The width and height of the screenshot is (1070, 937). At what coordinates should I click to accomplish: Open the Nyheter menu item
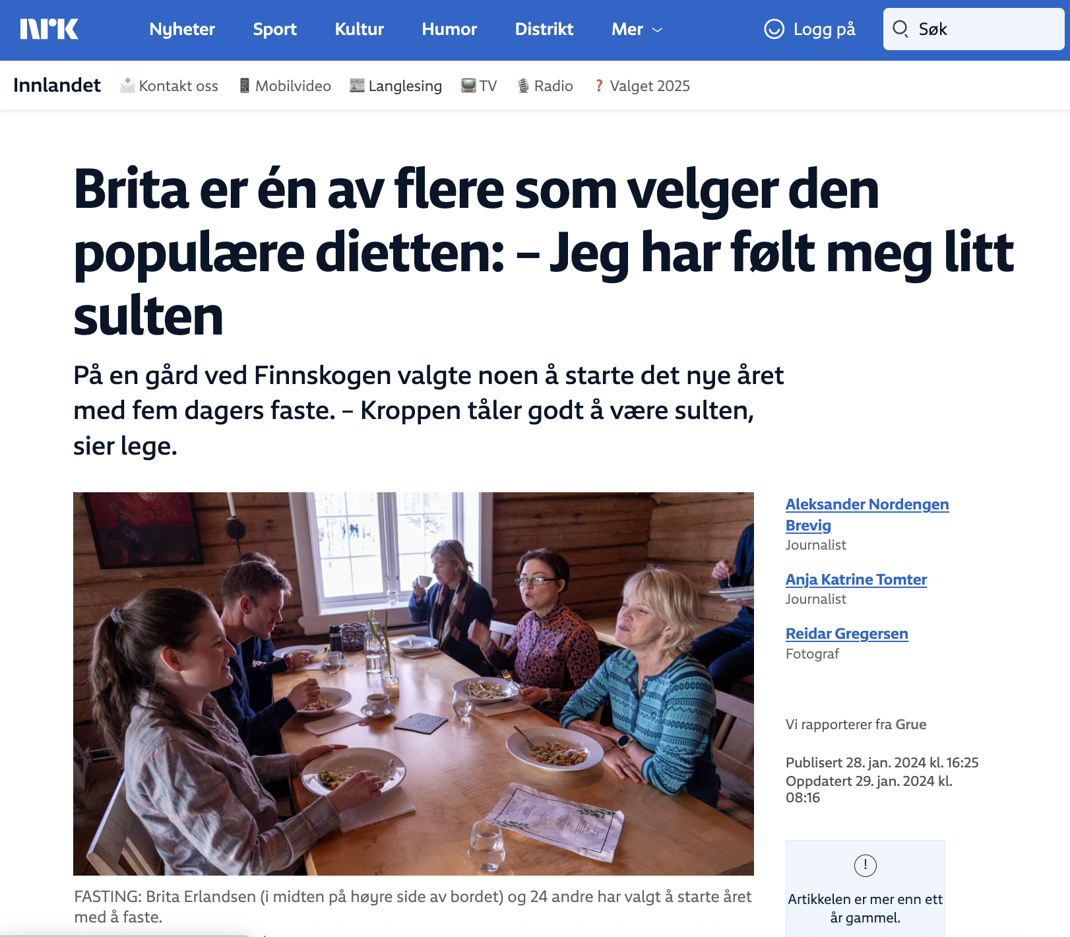tap(182, 29)
